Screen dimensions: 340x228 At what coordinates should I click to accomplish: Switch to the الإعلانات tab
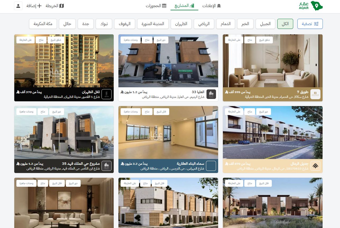(212, 6)
